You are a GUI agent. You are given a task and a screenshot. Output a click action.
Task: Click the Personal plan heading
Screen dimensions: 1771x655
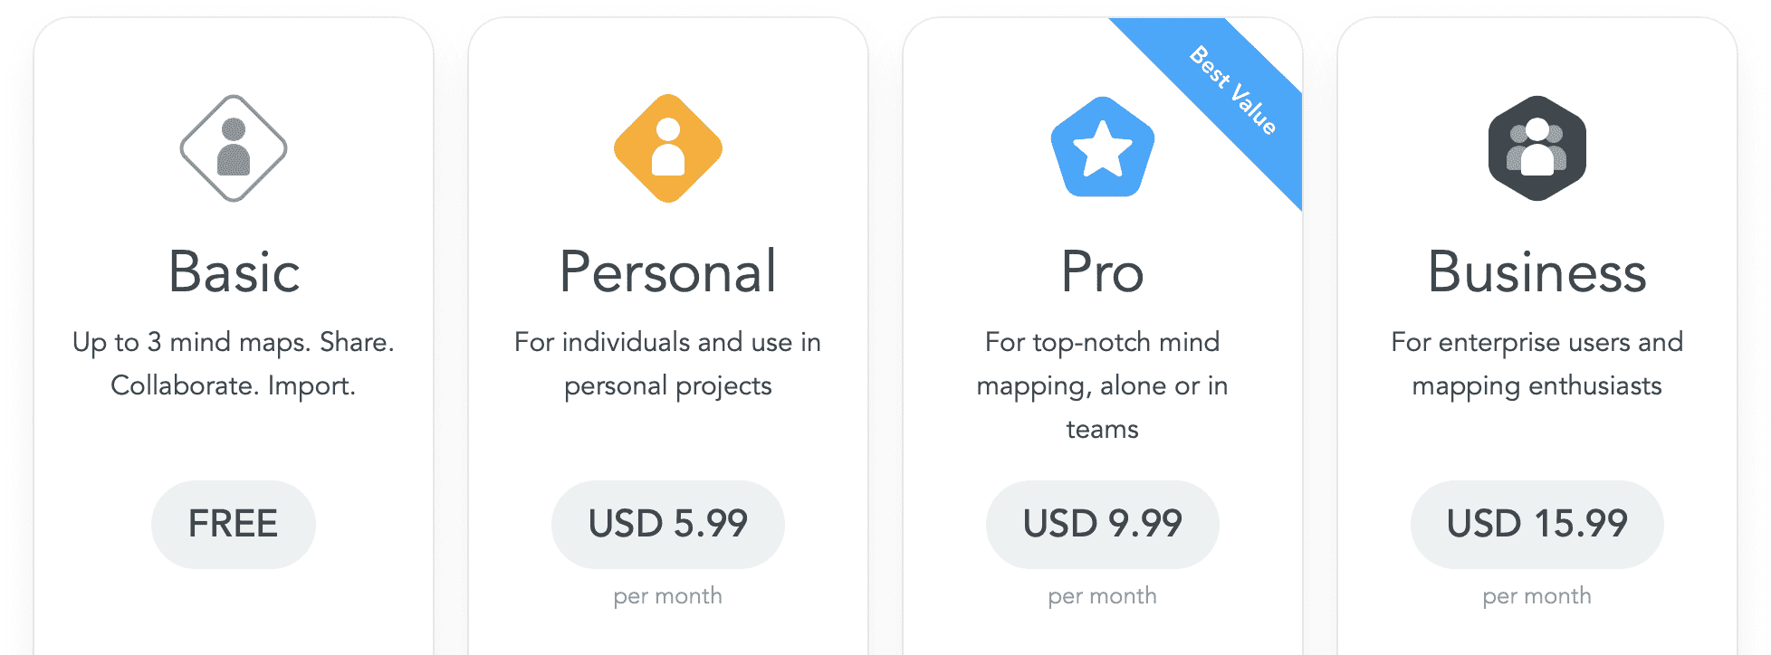point(668,271)
